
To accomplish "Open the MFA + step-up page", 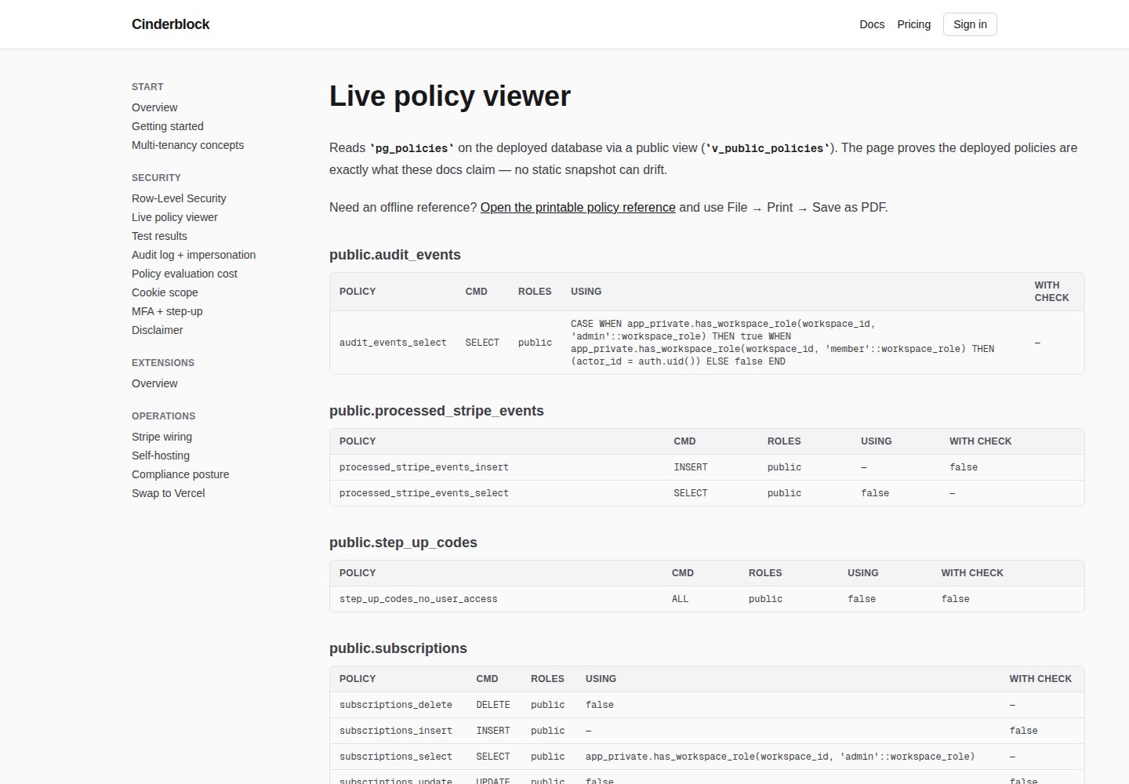I will [167, 311].
